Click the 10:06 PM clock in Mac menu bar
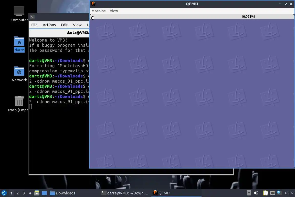 (248, 17)
